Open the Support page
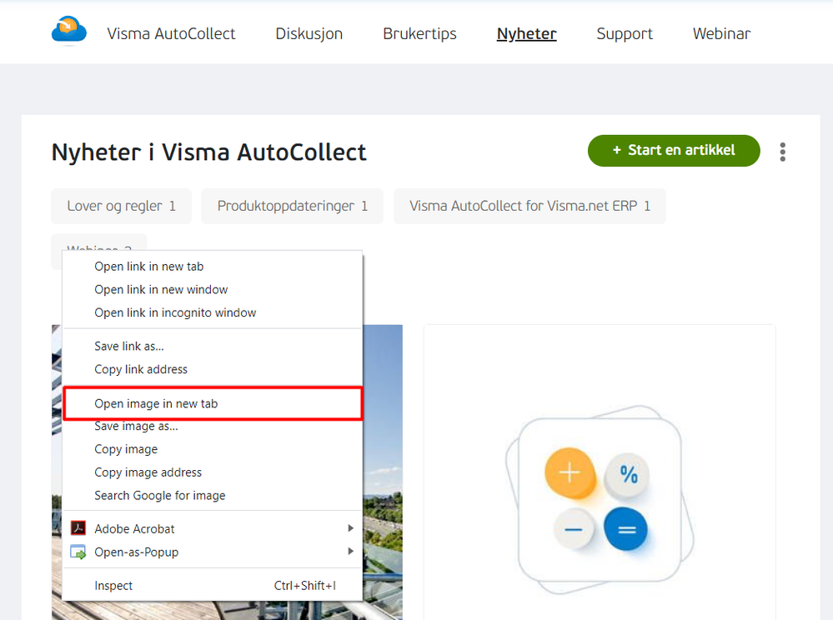Screen dimensions: 833x620 (x=625, y=33)
